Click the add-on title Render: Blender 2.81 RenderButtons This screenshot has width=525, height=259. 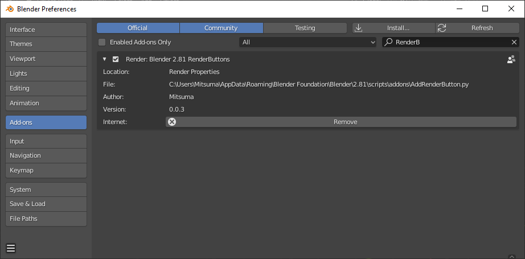pyautogui.click(x=178, y=59)
